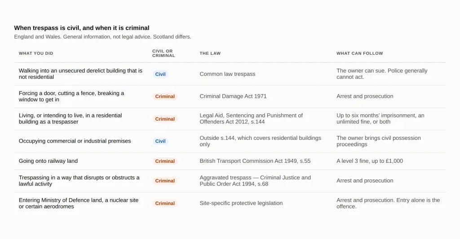Click the 'Civil or Criminal' column header
Image resolution: width=460 pixels, height=239 pixels.
coord(164,53)
